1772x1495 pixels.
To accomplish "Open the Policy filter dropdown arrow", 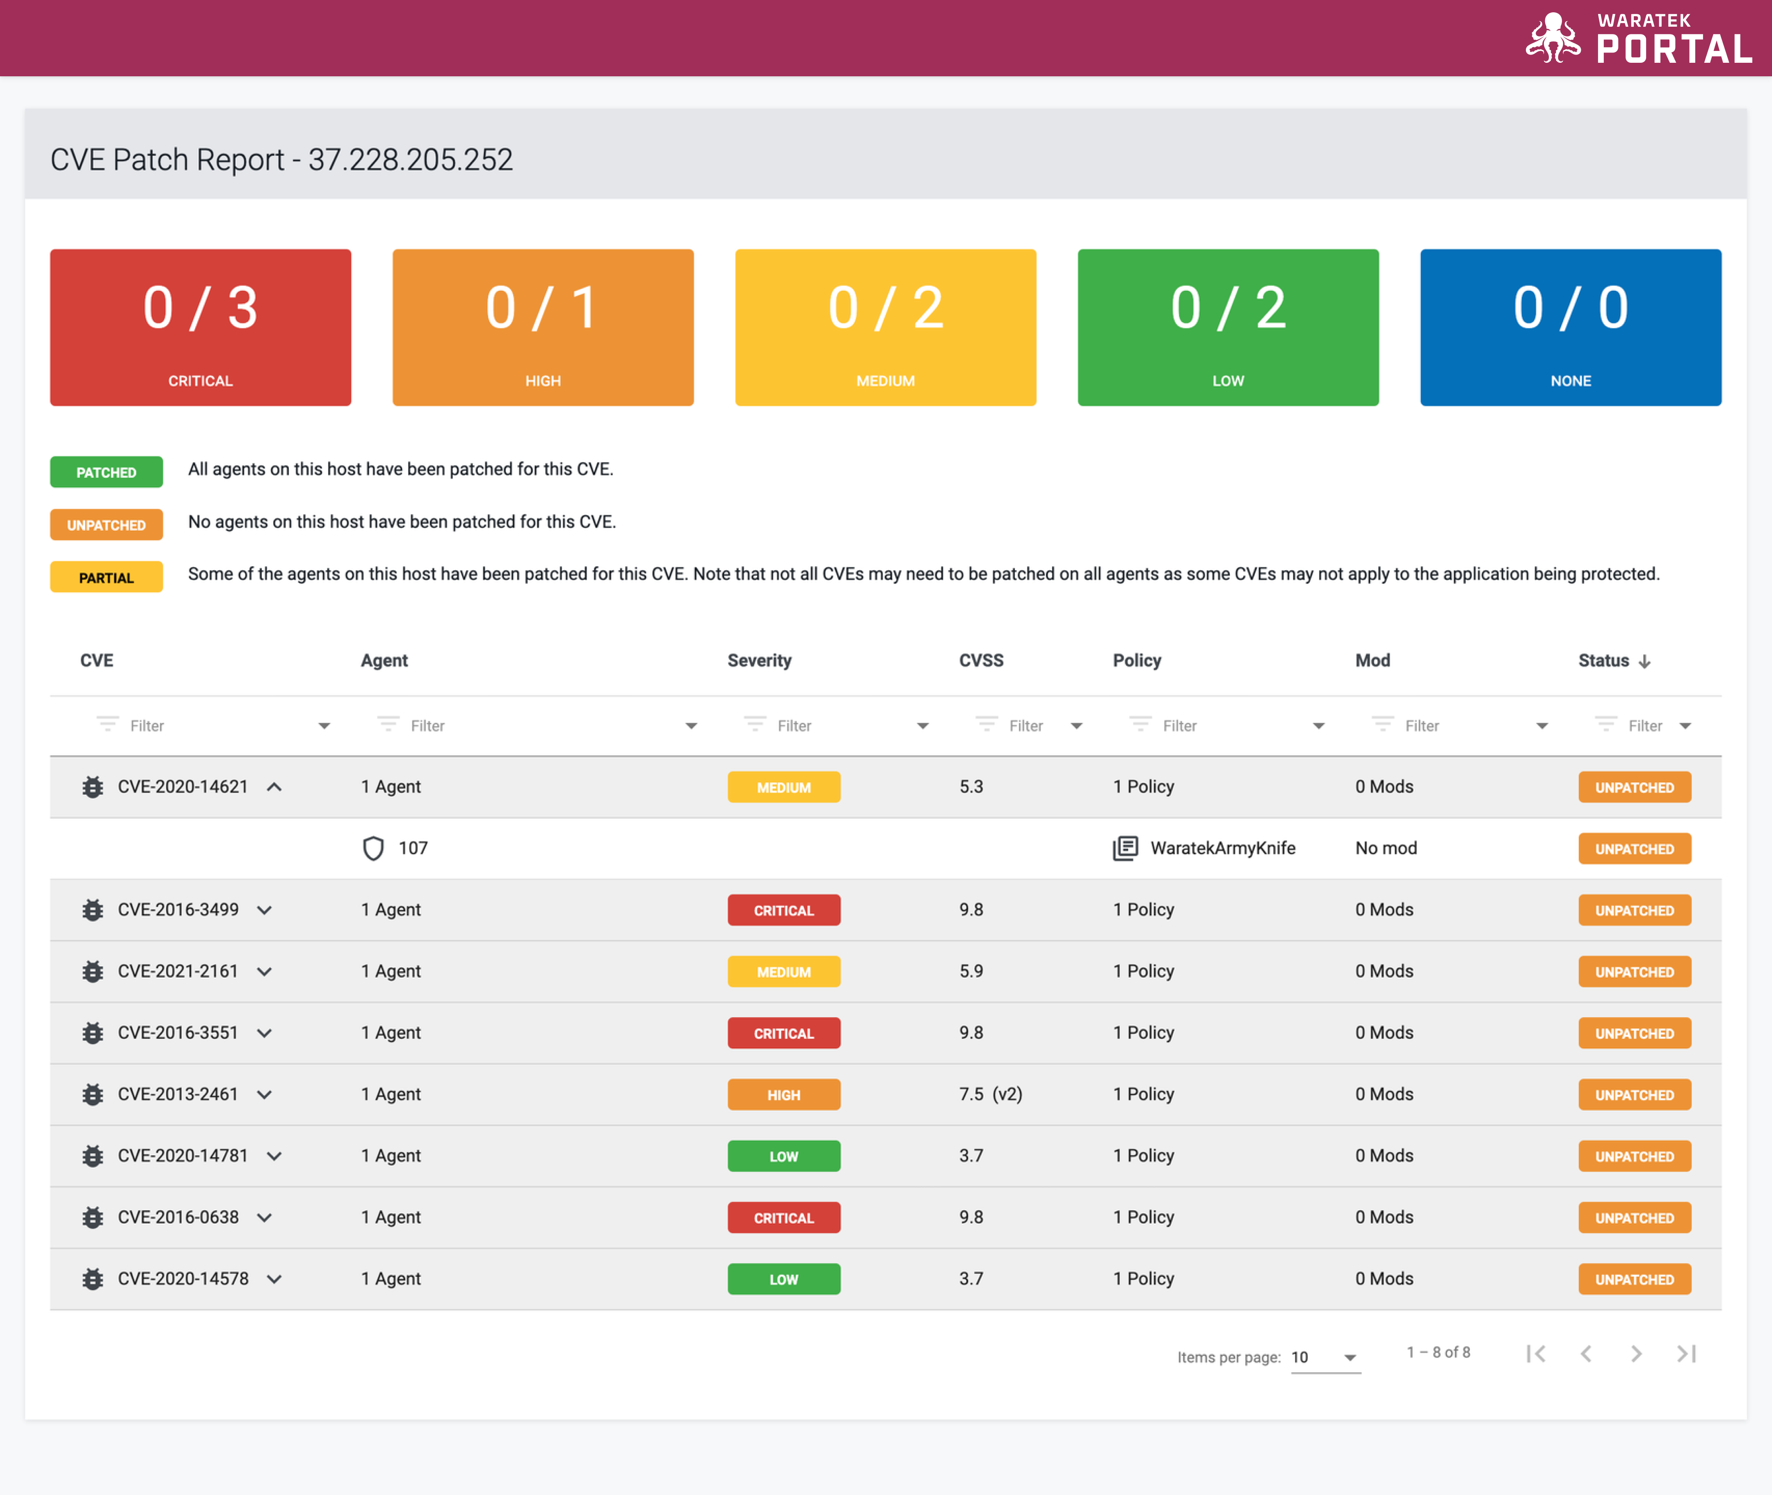I will pos(1319,726).
